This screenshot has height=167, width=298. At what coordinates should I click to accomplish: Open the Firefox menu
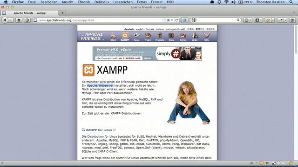[x=18, y=2]
